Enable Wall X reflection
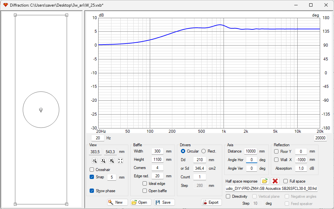334x209 pixels. click(276, 160)
